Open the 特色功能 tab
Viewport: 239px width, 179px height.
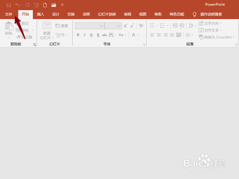[177, 14]
